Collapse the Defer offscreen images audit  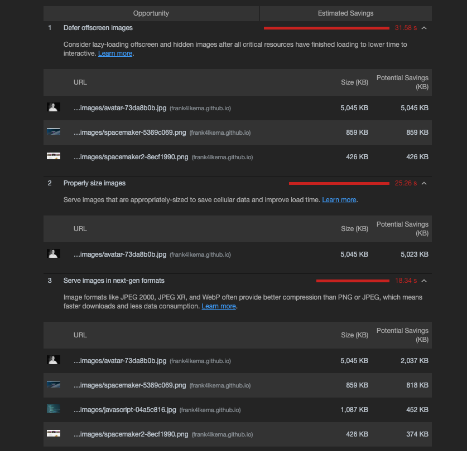pyautogui.click(x=423, y=27)
